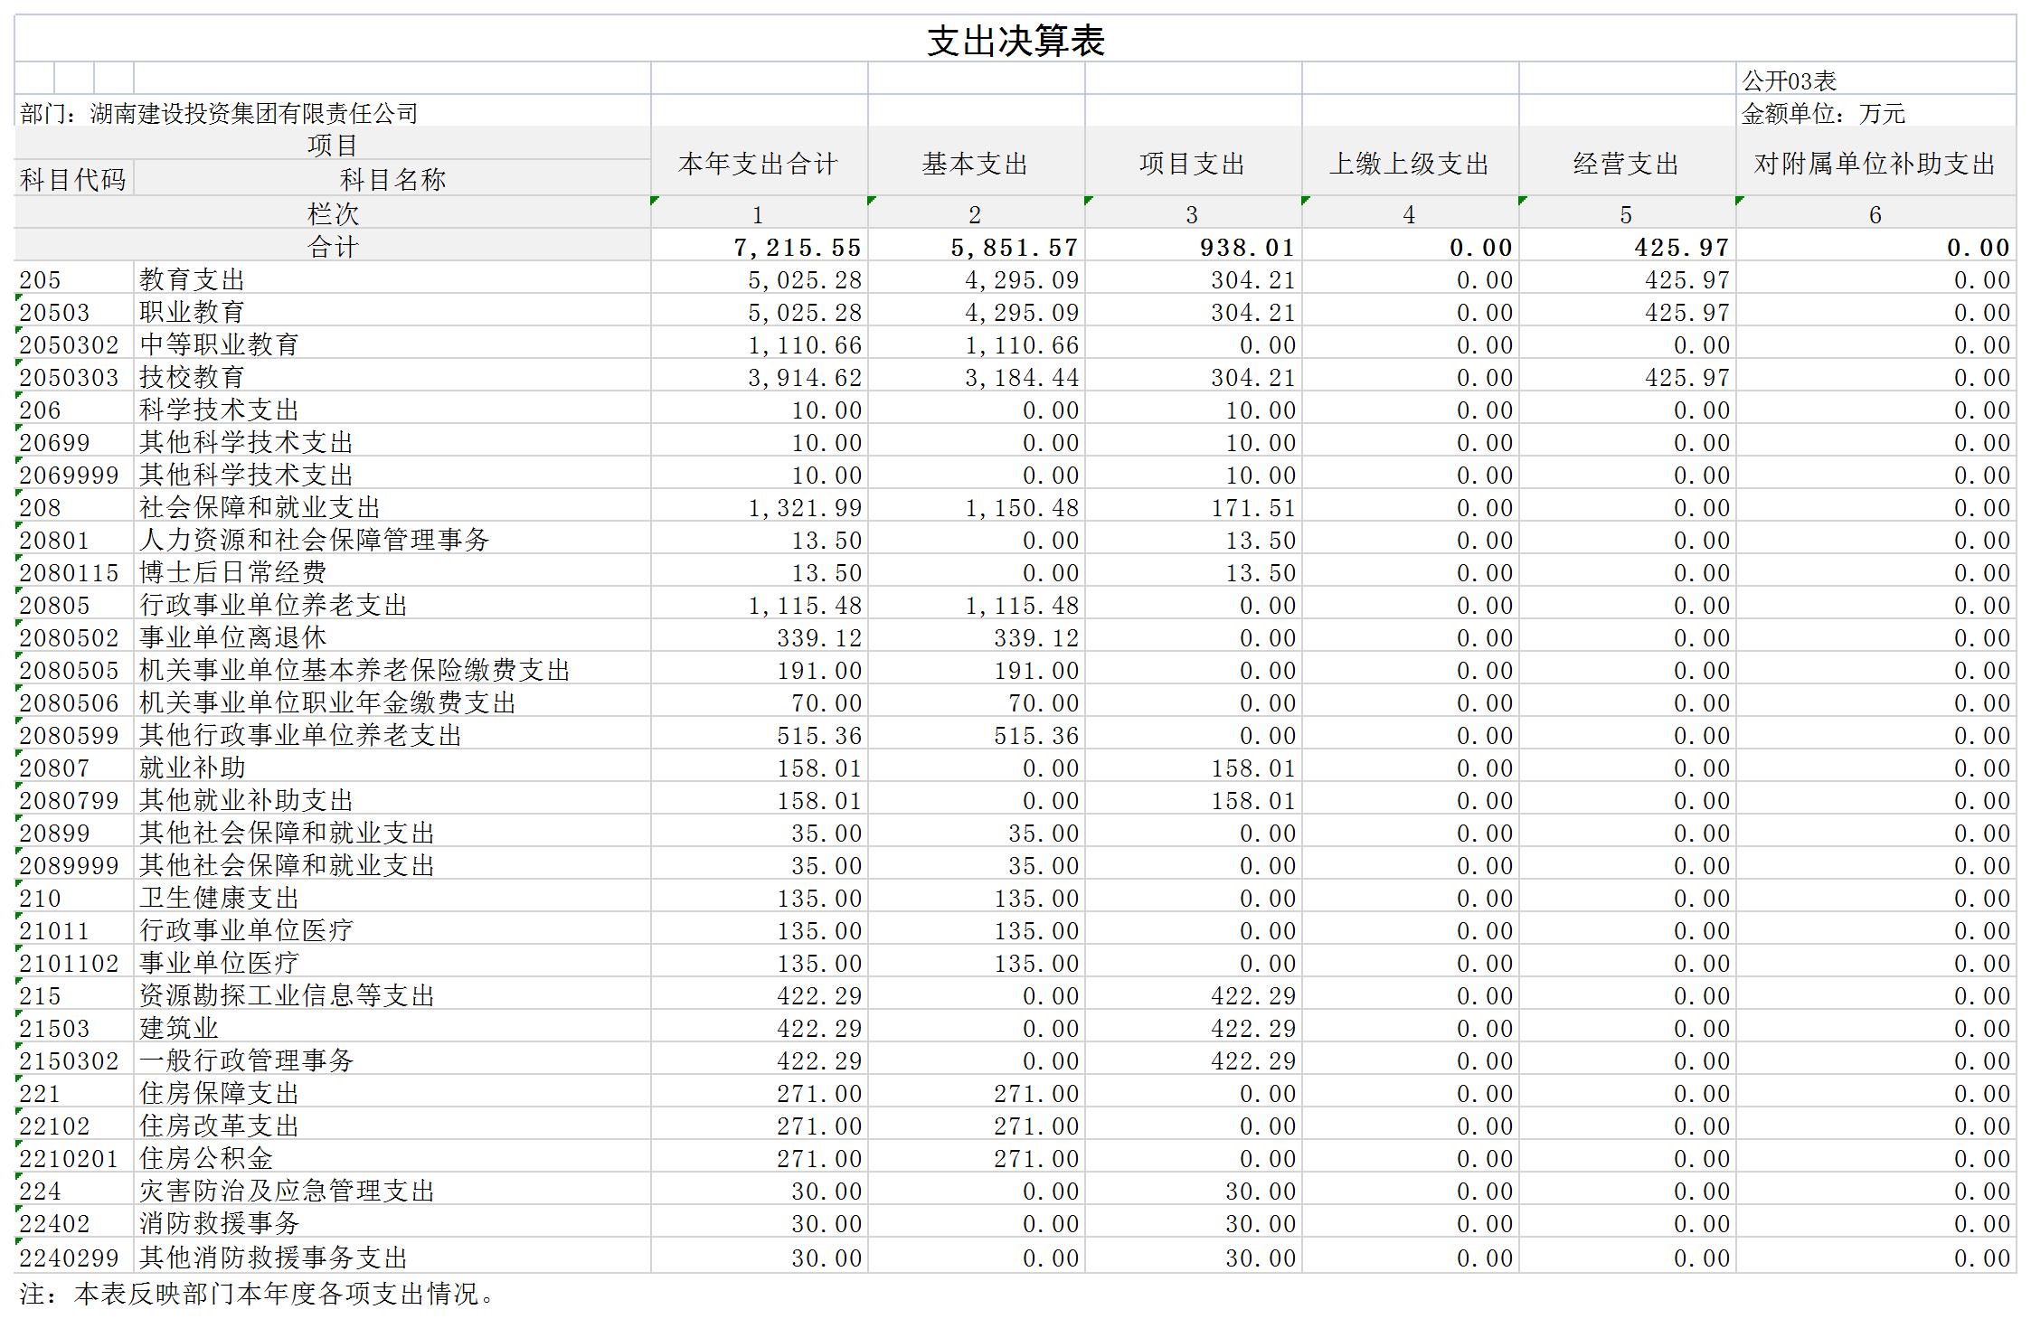Select the 对附属单位补助支出 column header
2031x1319 pixels.
[1875, 163]
